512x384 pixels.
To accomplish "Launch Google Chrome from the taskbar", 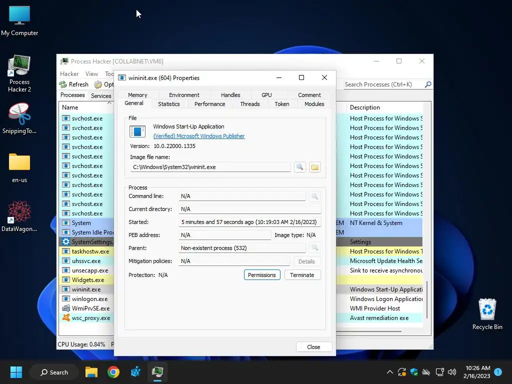I will [113, 372].
